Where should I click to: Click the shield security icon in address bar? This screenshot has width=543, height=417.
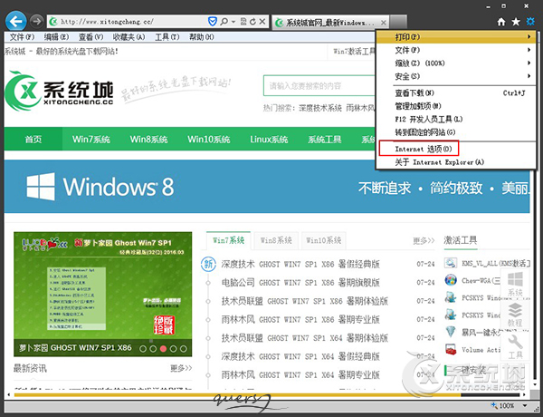212,22
